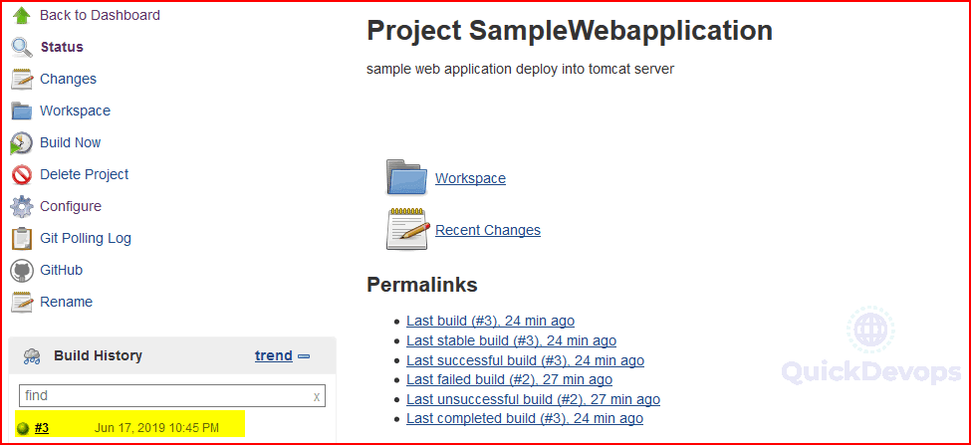971x445 pixels.
Task: Select the Workspace sidebar menu item
Action: 75,111
